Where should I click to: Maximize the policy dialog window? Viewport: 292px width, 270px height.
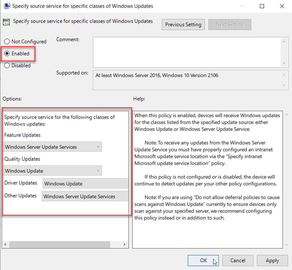tap(262, 6)
